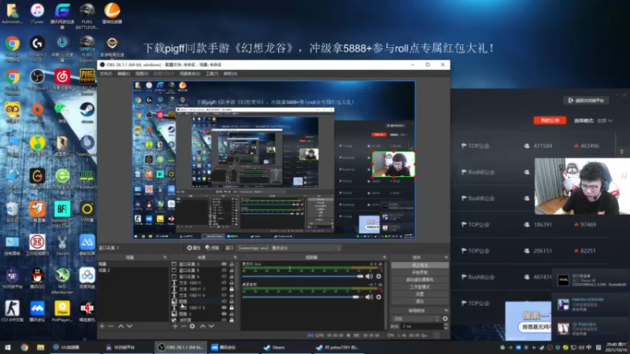Viewport: 630px width, 354px height.
Task: Pop out the Audio Mixer dock panel
Action: [384, 257]
